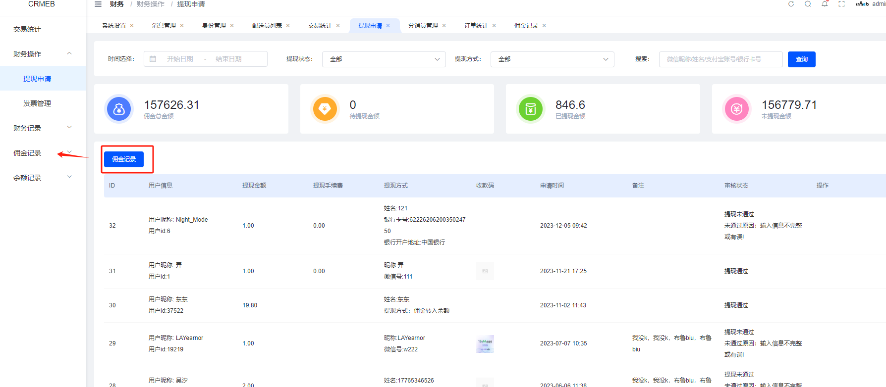Click the hamburger menu collapse icon
886x387 pixels.
pyautogui.click(x=98, y=4)
